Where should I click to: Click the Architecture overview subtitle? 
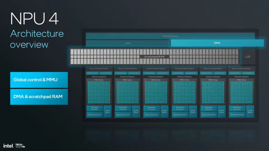click(37, 39)
